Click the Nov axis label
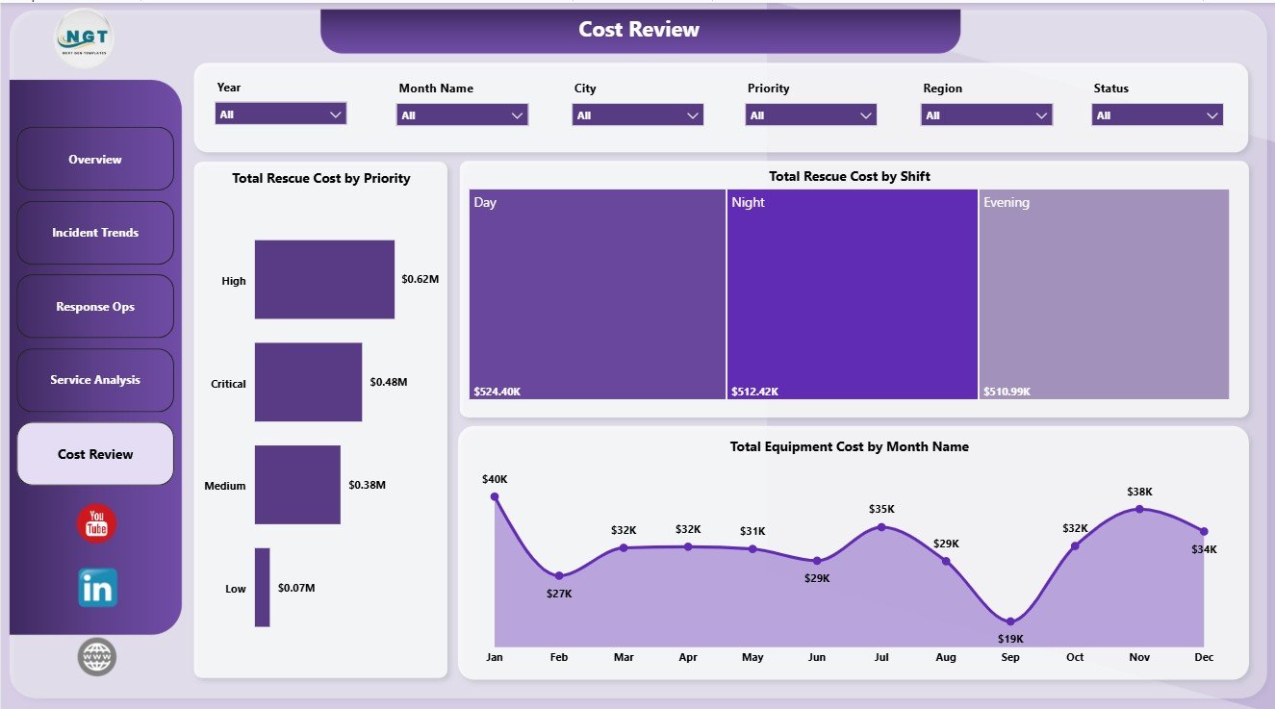The image size is (1275, 709). [x=1139, y=657]
